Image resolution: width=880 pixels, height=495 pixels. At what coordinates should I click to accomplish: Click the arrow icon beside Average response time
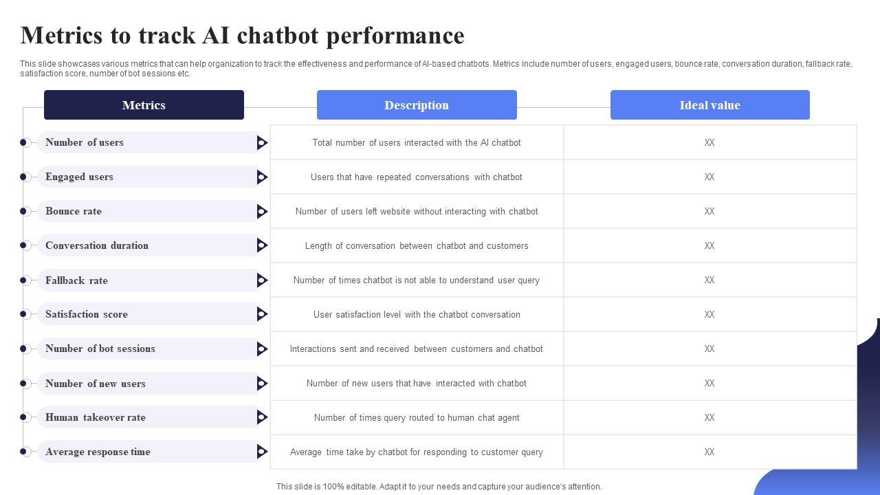[262, 452]
